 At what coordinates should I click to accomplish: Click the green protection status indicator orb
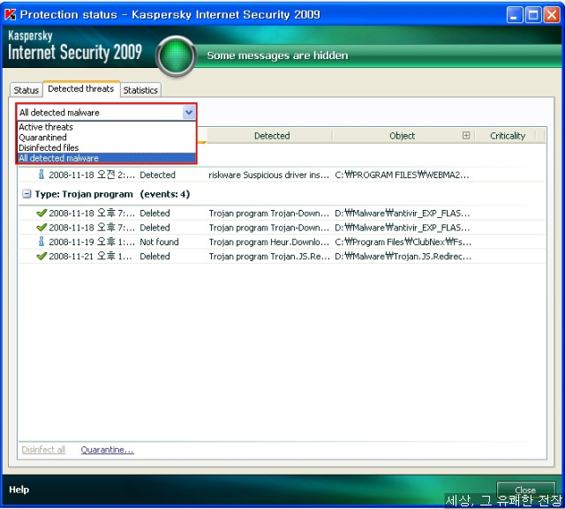pos(176,56)
